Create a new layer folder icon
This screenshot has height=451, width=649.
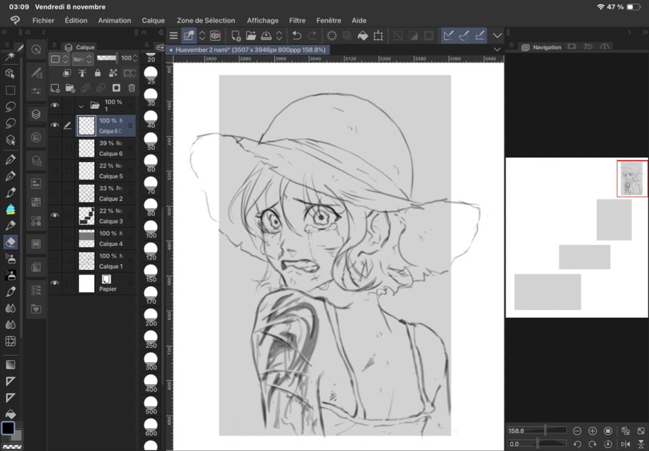(70, 88)
